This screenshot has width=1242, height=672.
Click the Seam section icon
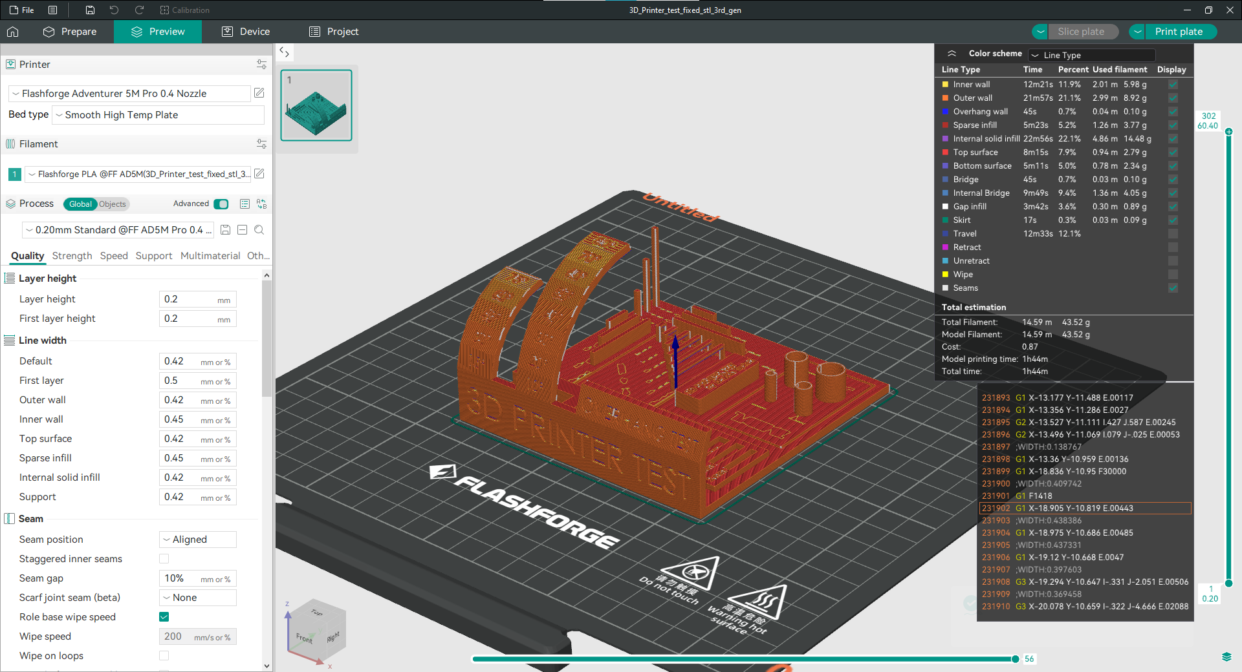click(10, 519)
